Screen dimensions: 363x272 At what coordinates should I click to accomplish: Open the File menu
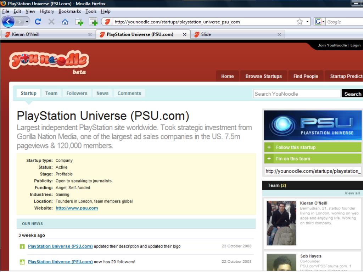tap(6, 11)
